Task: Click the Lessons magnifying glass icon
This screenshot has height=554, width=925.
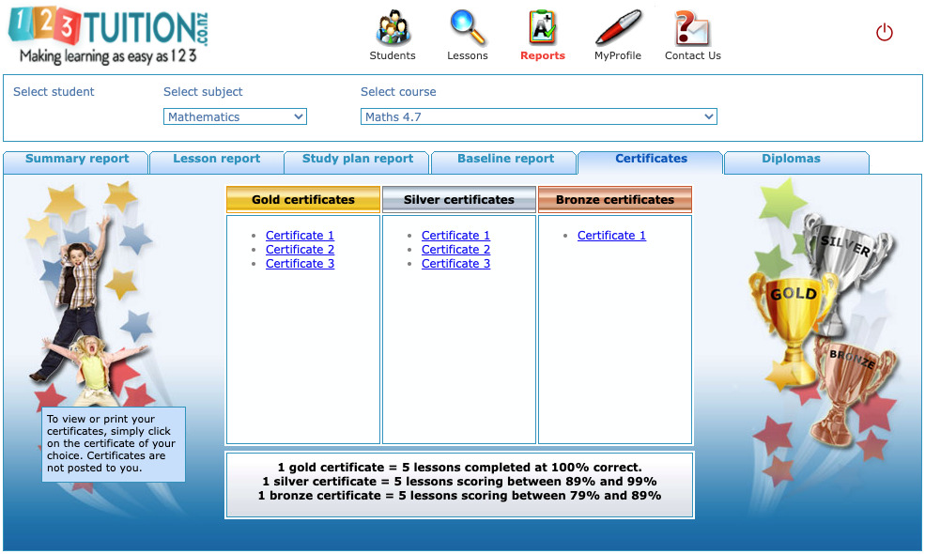Action: click(x=468, y=28)
